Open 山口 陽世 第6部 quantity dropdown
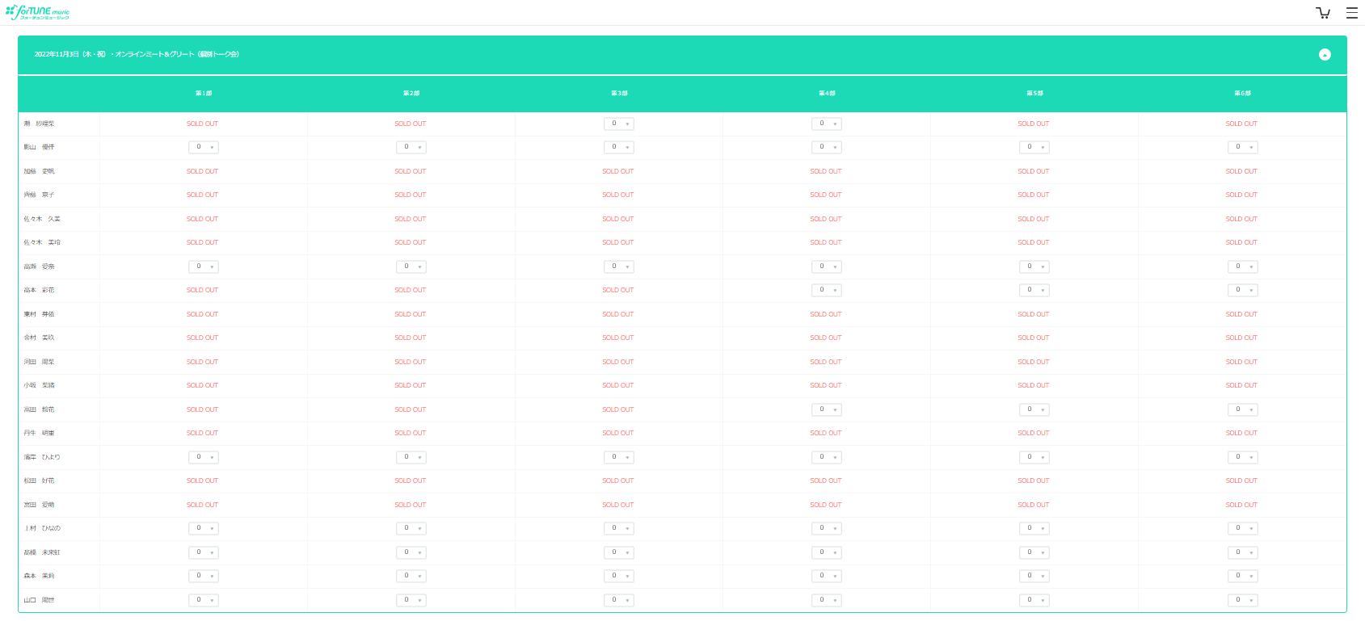Viewport: 1365px width, 621px height. pos(1243,600)
